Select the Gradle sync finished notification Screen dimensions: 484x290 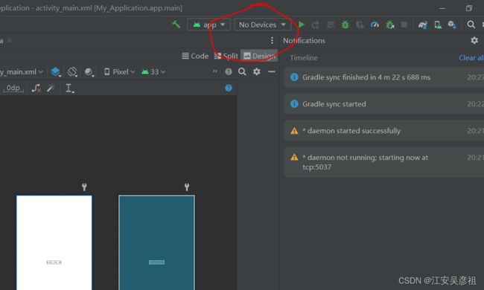coord(383,77)
